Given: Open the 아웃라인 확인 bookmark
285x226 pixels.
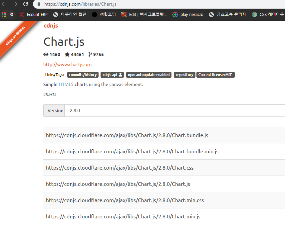Looking at the screenshot, I should click(x=70, y=15).
